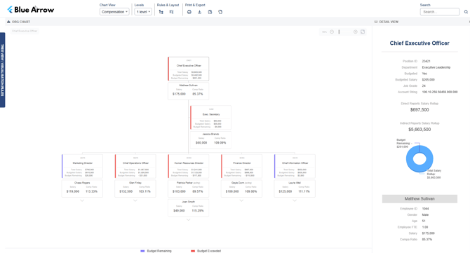Select the Finance Director position card
470x253 pixels.
(x=241, y=166)
